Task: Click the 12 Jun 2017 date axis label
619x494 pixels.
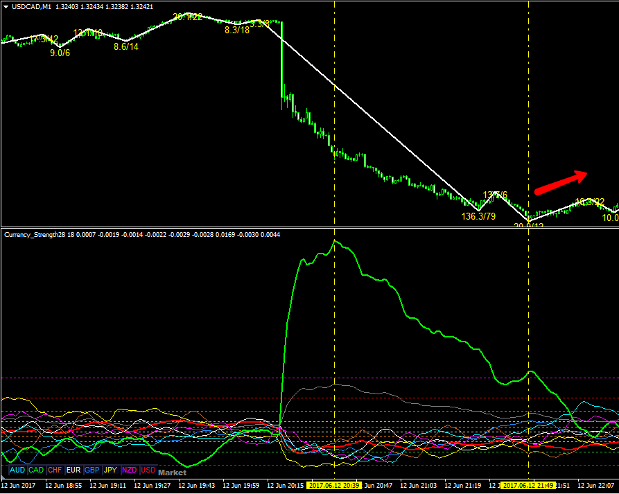Action: [18, 485]
